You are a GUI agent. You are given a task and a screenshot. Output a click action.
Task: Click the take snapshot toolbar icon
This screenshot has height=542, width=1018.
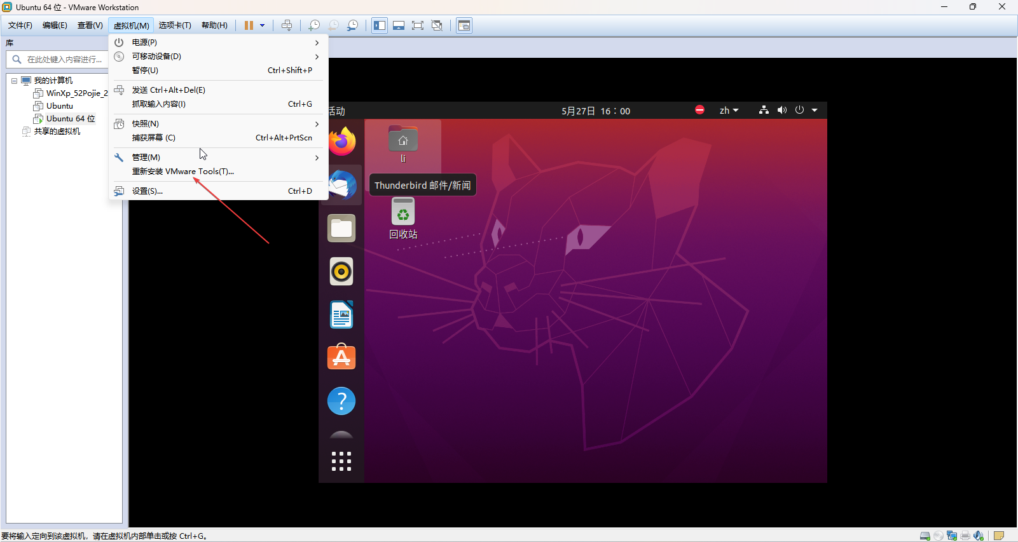[x=314, y=25]
